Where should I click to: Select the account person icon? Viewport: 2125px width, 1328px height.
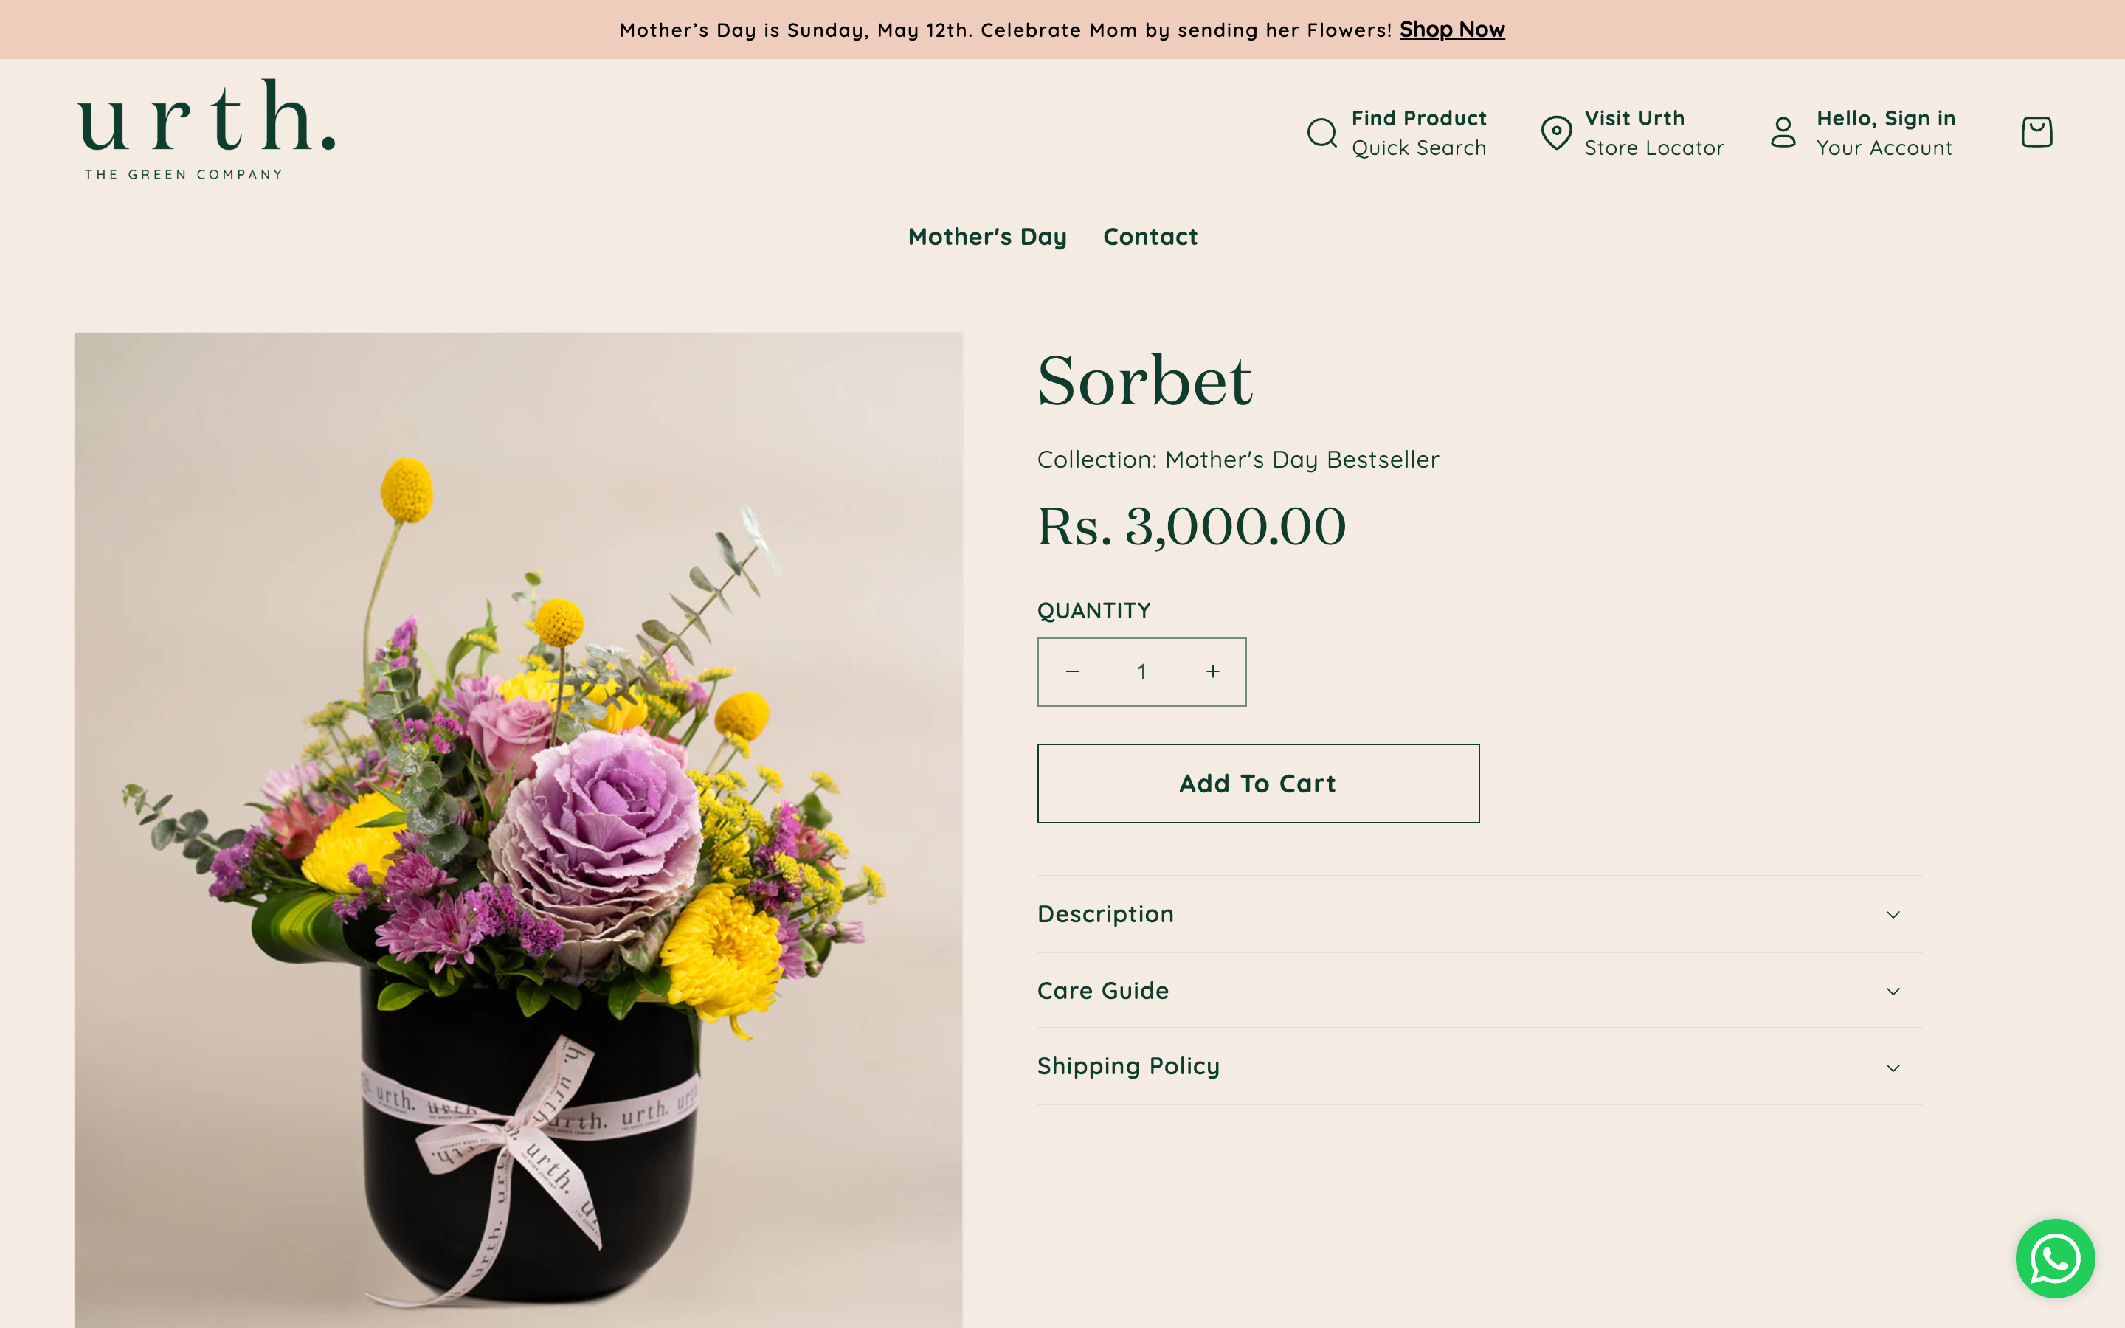coord(1784,132)
